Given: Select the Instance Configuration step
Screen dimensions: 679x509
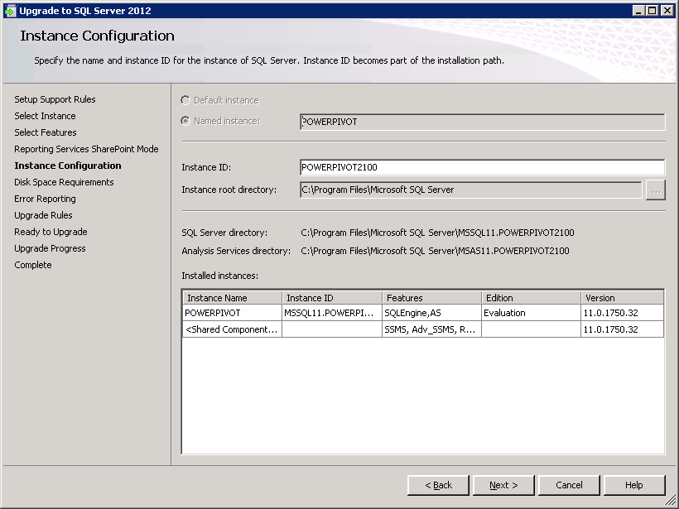Looking at the screenshot, I should (x=68, y=166).
